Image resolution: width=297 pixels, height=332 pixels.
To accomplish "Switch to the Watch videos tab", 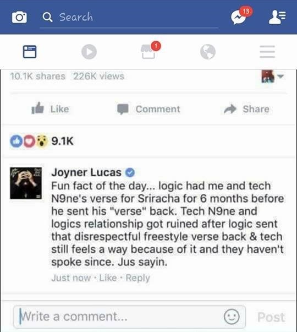I will pyautogui.click(x=89, y=52).
